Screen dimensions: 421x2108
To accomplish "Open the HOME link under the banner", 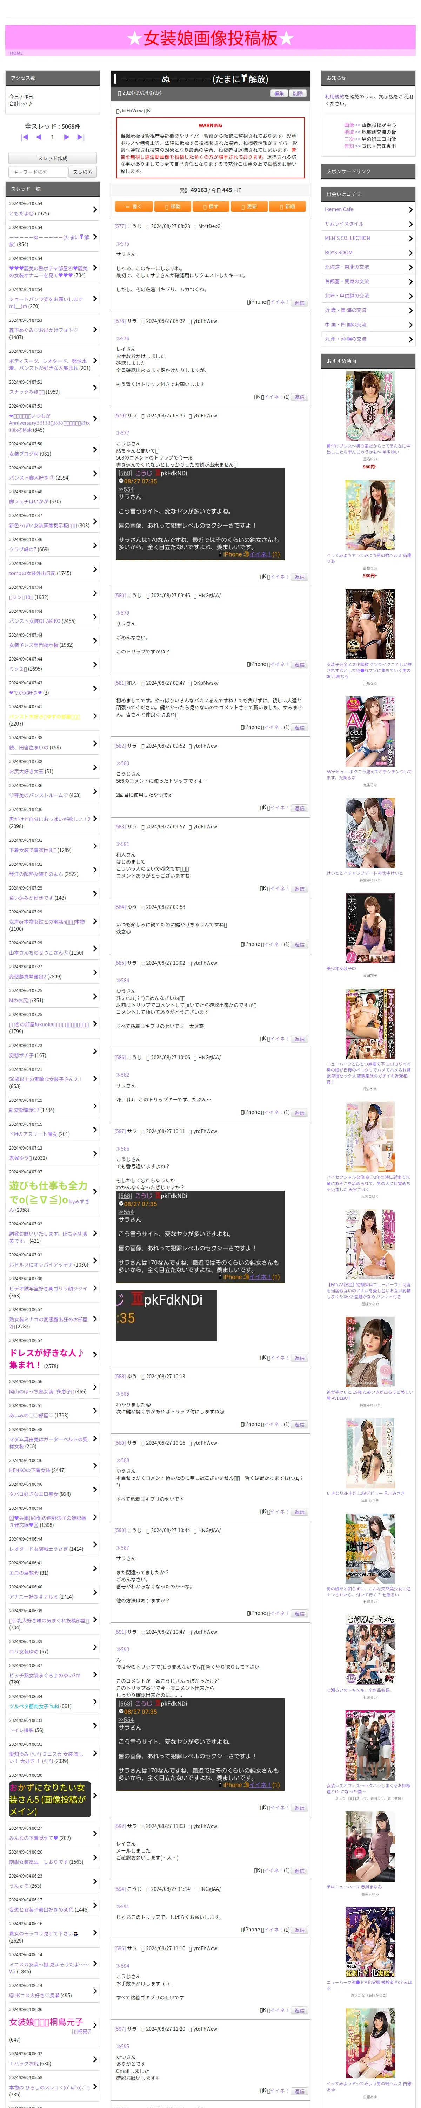I will pos(16,53).
